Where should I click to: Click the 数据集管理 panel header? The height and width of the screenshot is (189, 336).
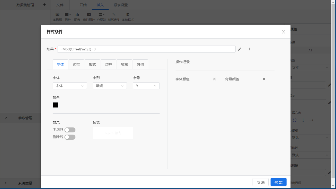[x=25, y=5]
